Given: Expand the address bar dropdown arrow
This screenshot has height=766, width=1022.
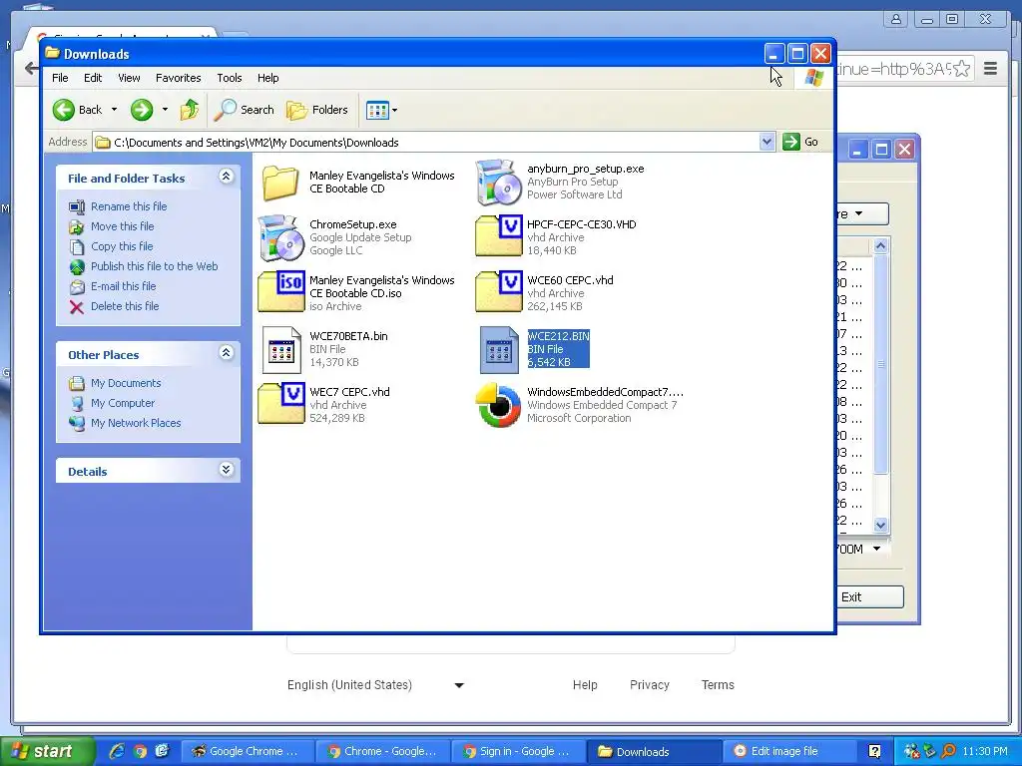Looking at the screenshot, I should click(767, 142).
